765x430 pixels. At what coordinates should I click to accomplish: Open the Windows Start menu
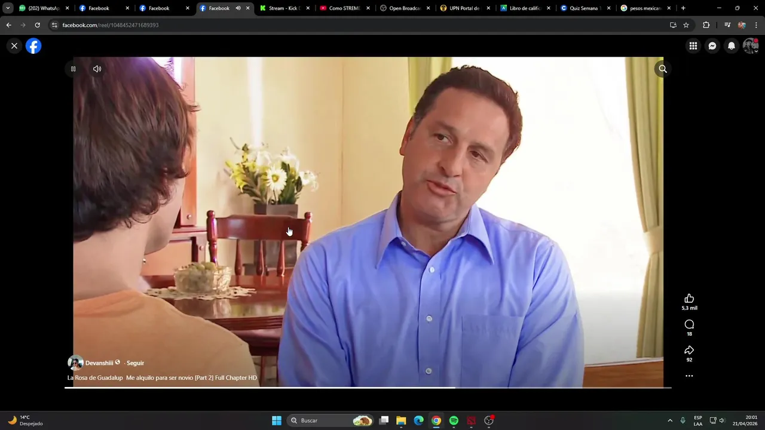(277, 420)
